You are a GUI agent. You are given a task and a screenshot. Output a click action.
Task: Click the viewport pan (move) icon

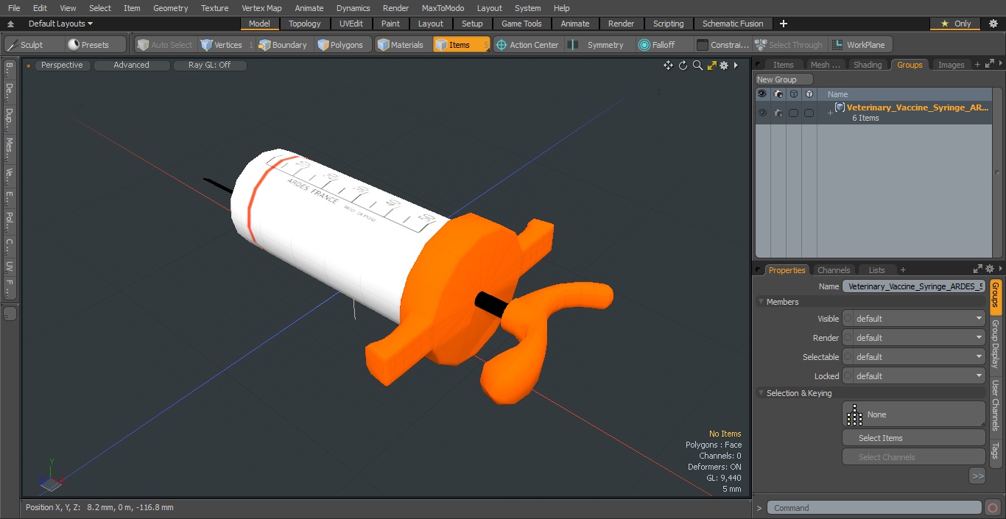pyautogui.click(x=668, y=66)
